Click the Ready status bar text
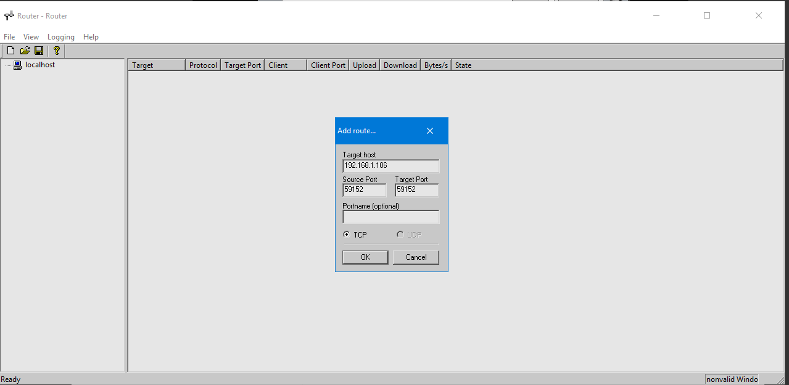 tap(10, 379)
